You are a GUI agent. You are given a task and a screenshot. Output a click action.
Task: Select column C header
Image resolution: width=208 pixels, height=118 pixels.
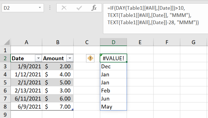pos(87,42)
